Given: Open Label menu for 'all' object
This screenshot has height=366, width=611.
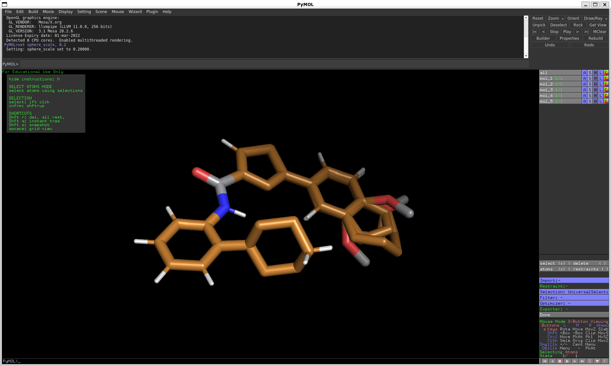Looking at the screenshot, I should pyautogui.click(x=600, y=73).
